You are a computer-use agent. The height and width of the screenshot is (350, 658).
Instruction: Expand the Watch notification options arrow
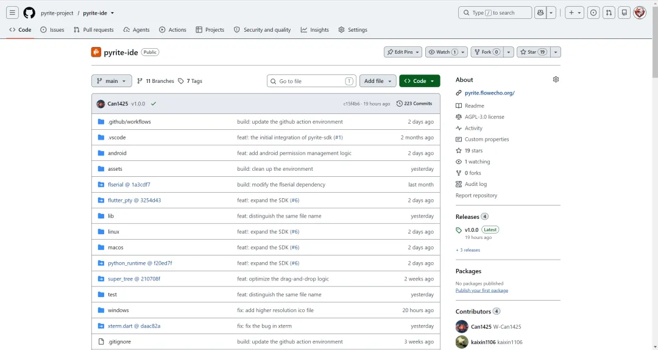463,52
